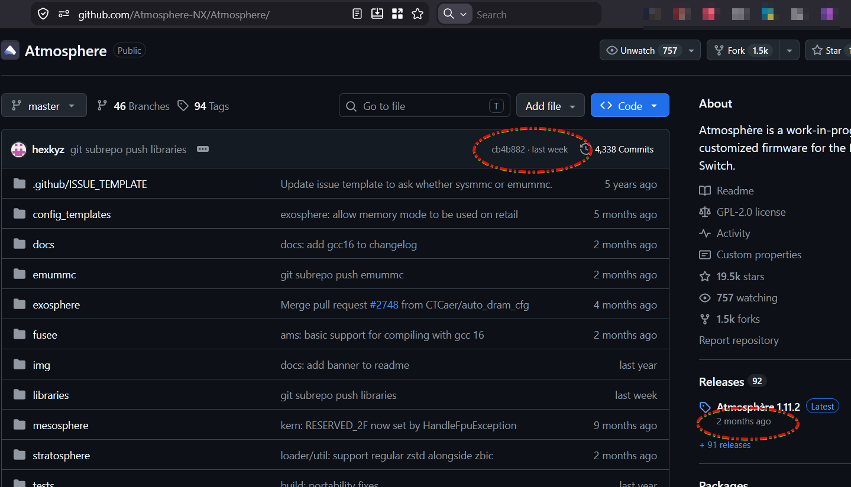This screenshot has height=487, width=851.
Task: Open the Atmosphere repository title link
Action: [66, 51]
